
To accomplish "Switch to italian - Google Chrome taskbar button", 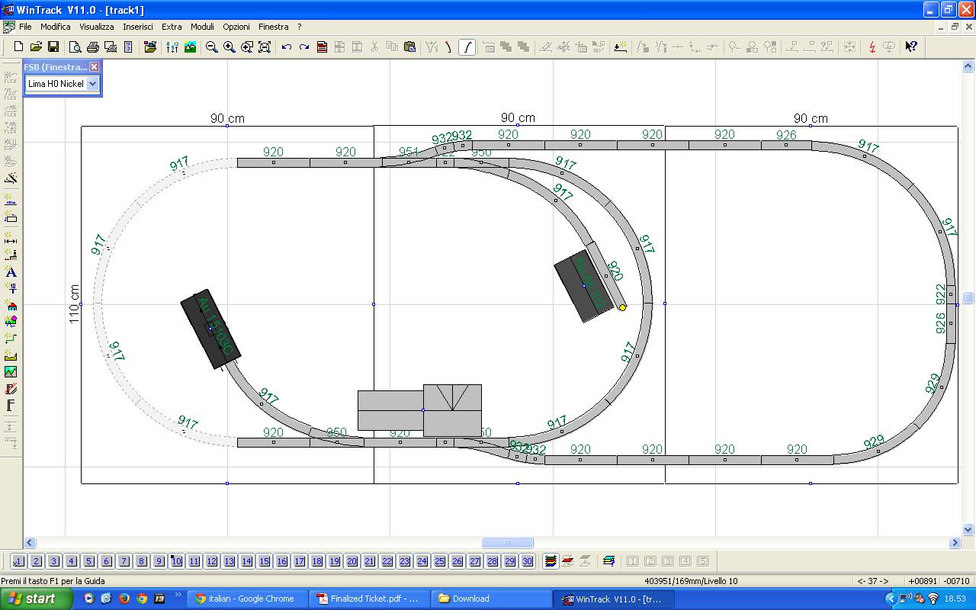I will click(249, 599).
